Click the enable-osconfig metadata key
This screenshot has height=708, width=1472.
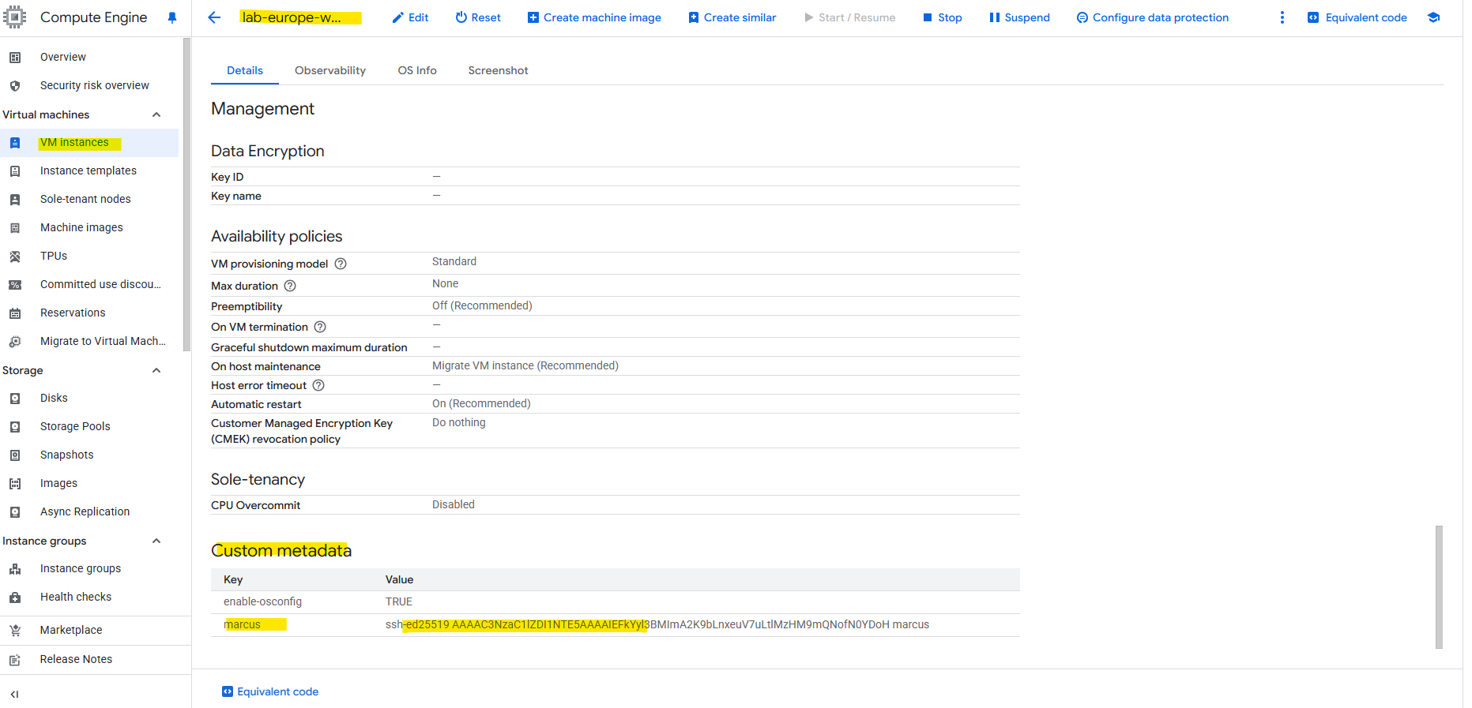coord(262,601)
